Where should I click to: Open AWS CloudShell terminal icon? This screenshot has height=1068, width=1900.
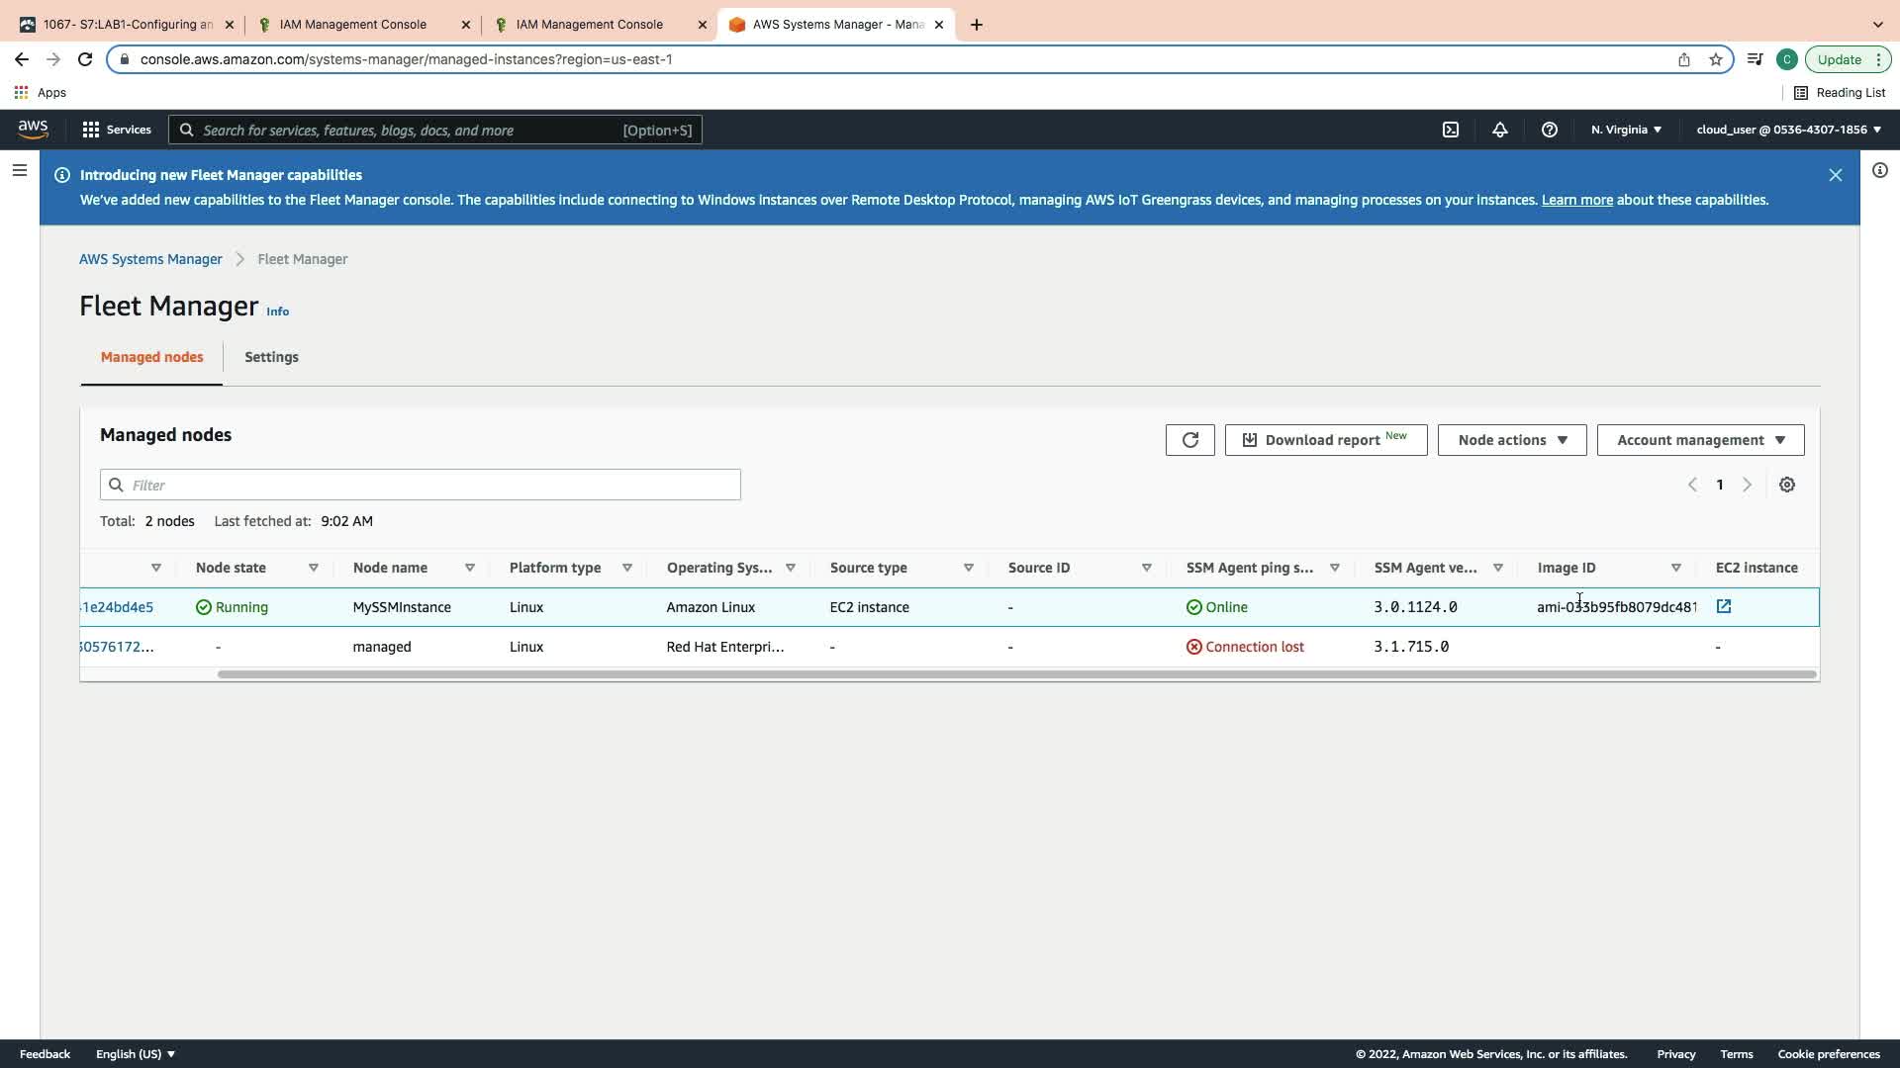coord(1450,130)
